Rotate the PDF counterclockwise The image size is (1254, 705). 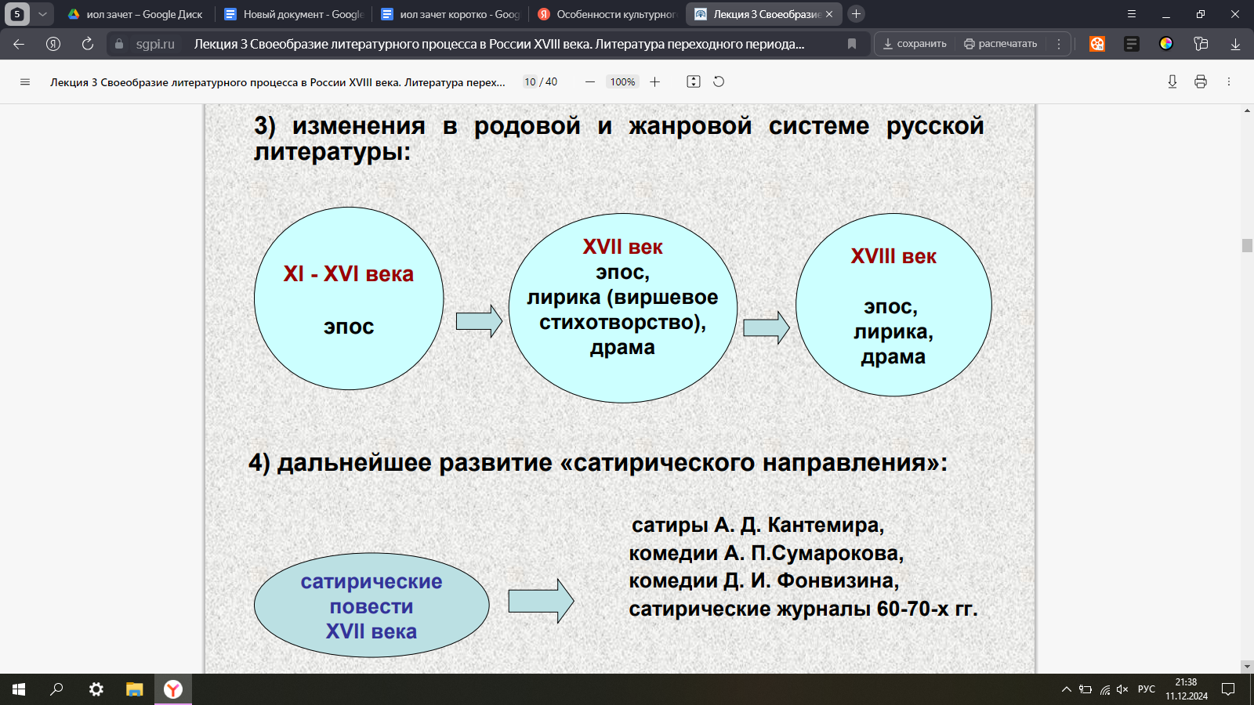(719, 81)
